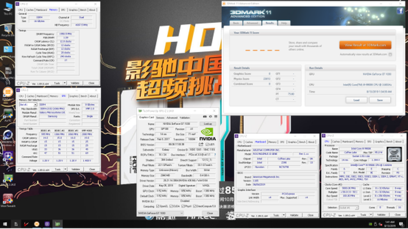The image size is (408, 229).
Task: Launch the GPU-Z desktop shortcut
Action: (8, 179)
